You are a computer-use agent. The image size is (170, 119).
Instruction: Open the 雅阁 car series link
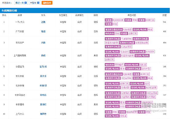(43, 31)
